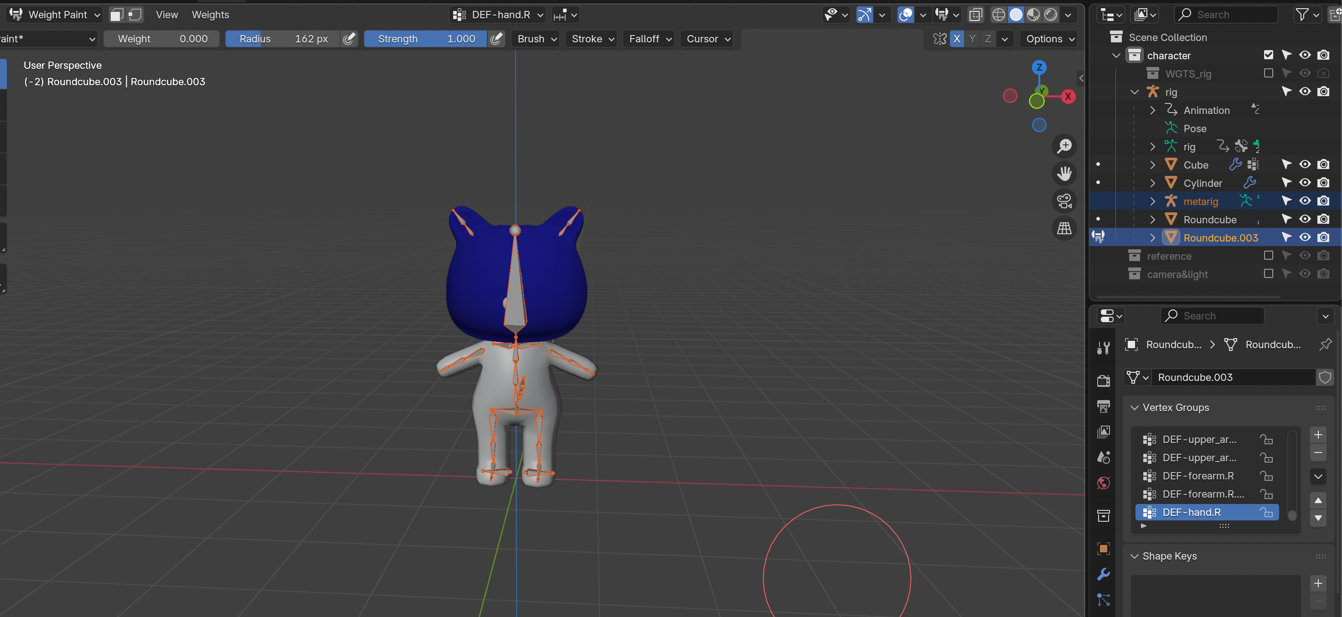The width and height of the screenshot is (1342, 617).
Task: Enable the reference collection checkbox
Action: pyautogui.click(x=1268, y=256)
